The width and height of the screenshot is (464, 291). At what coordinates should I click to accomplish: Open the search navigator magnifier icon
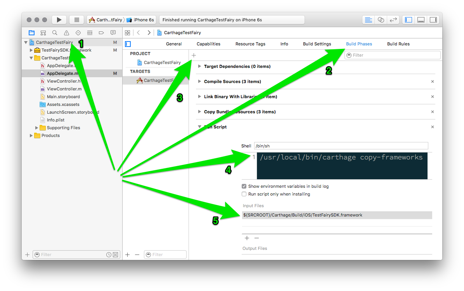(55, 33)
